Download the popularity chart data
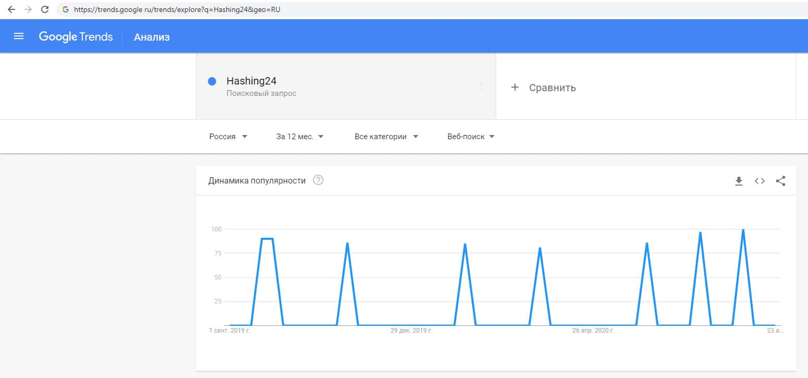This screenshot has width=808, height=378. [739, 181]
